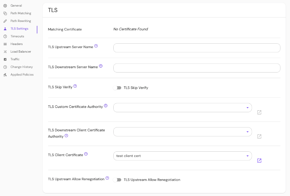Click the TLS Upstream Server Name input field
290x196 pixels.
point(197,48)
